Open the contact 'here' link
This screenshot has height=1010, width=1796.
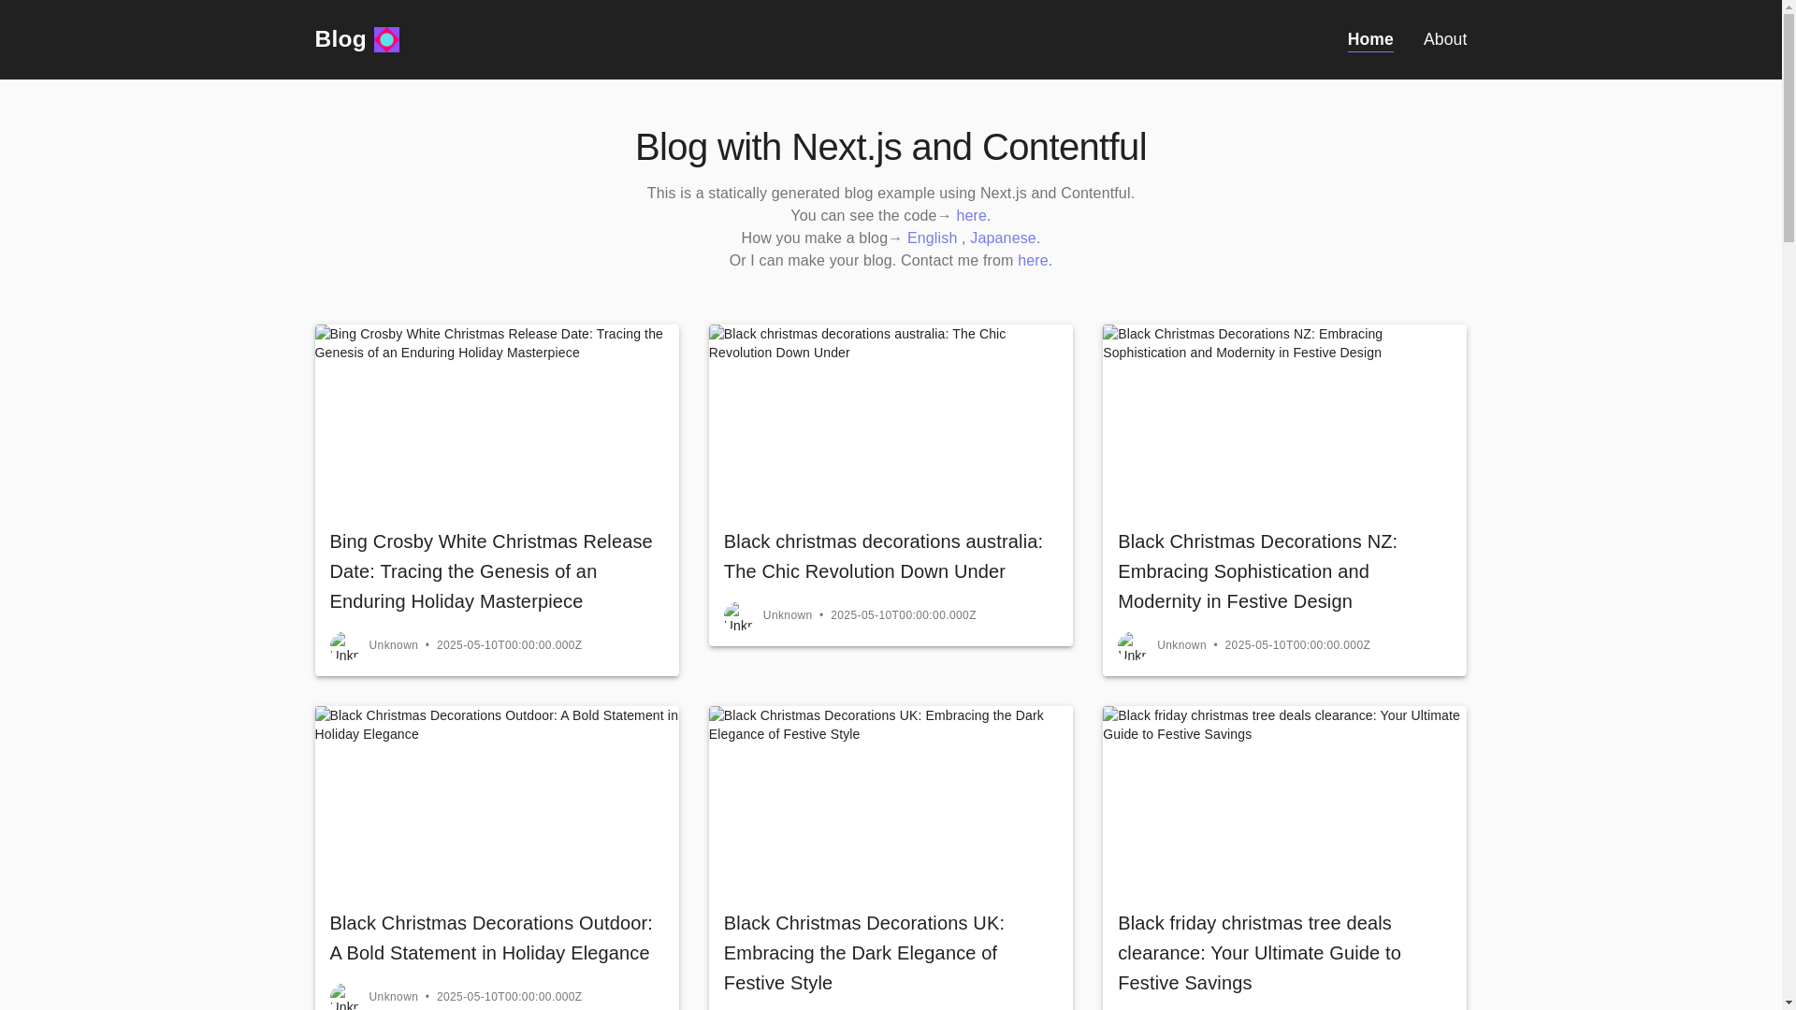pos(1033,260)
